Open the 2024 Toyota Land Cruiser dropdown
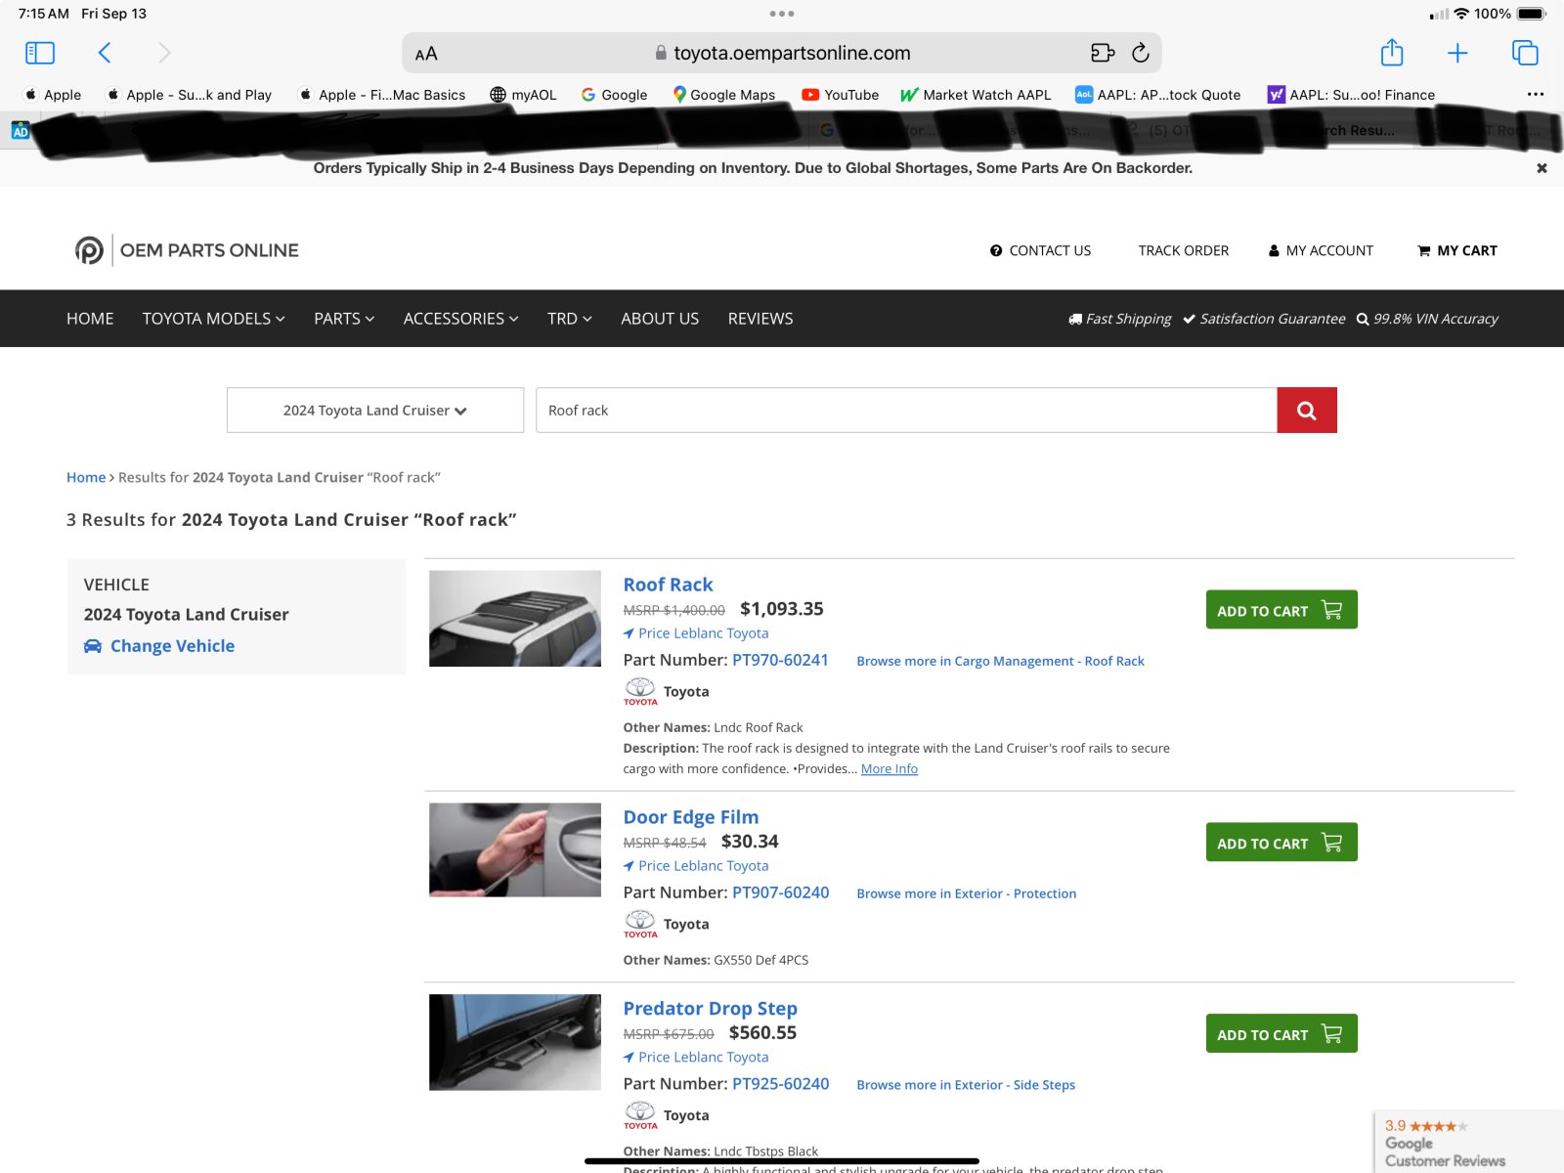1564x1173 pixels. 375,411
